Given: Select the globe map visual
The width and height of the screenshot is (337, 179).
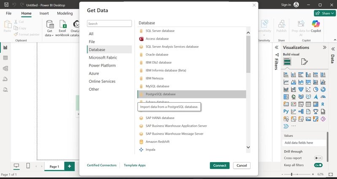Looking at the screenshot, I should pyautogui.click(x=294, y=97).
